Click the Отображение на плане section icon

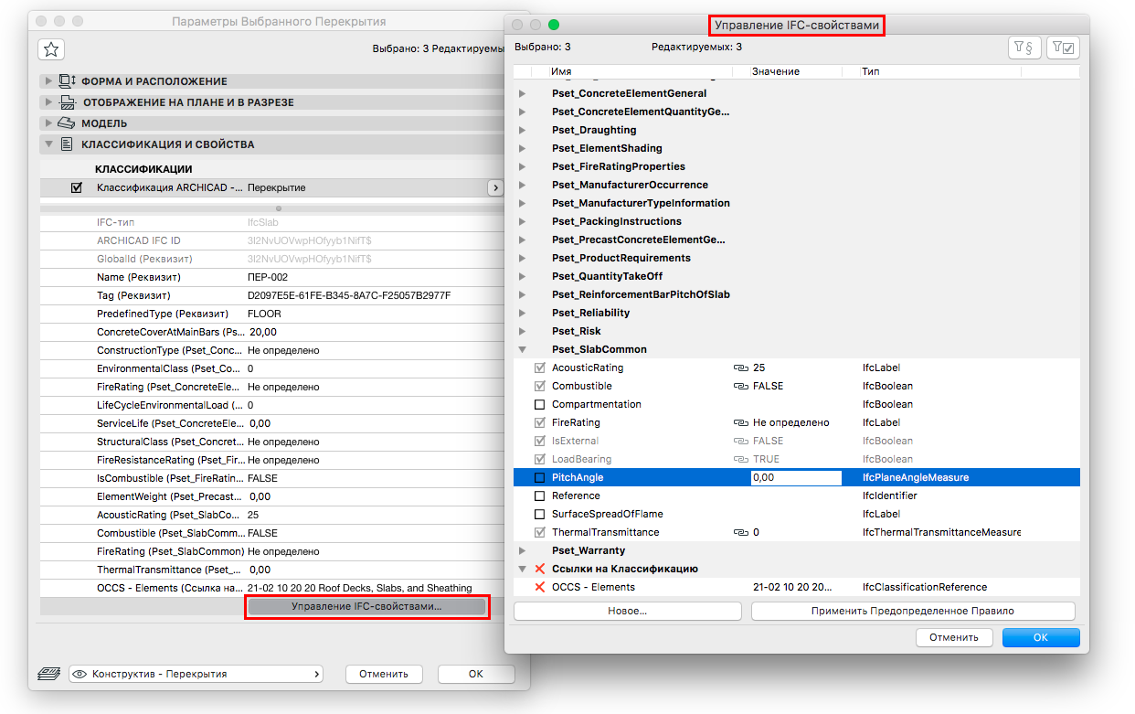click(x=67, y=102)
